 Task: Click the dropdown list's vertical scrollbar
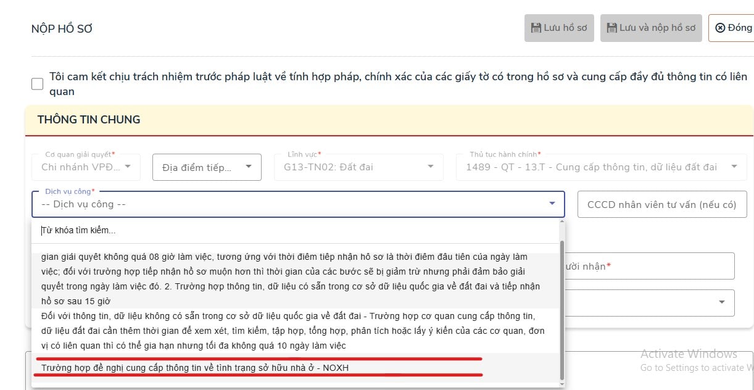[561, 309]
